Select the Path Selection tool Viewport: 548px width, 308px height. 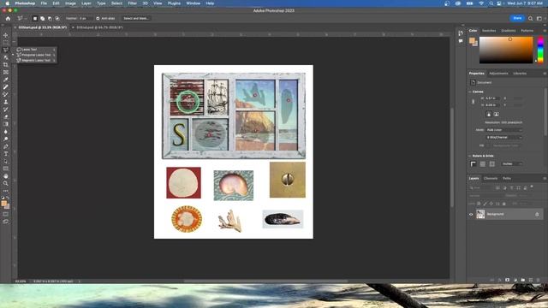(6, 162)
